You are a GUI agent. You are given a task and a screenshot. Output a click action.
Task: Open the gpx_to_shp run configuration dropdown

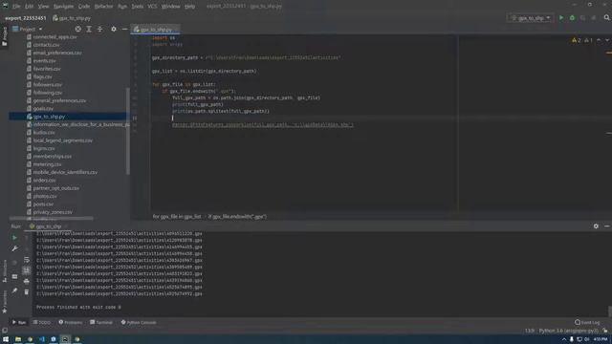tap(531, 18)
